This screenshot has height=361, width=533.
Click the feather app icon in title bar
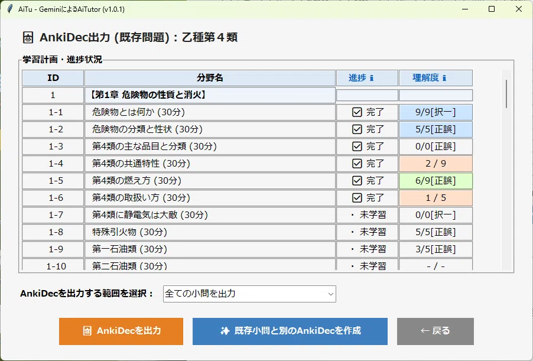point(10,9)
